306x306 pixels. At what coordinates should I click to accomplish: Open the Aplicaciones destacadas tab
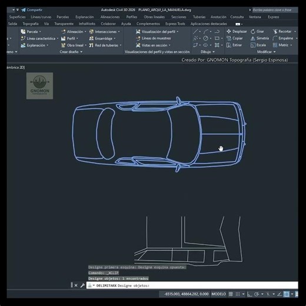pyautogui.click(x=209, y=24)
